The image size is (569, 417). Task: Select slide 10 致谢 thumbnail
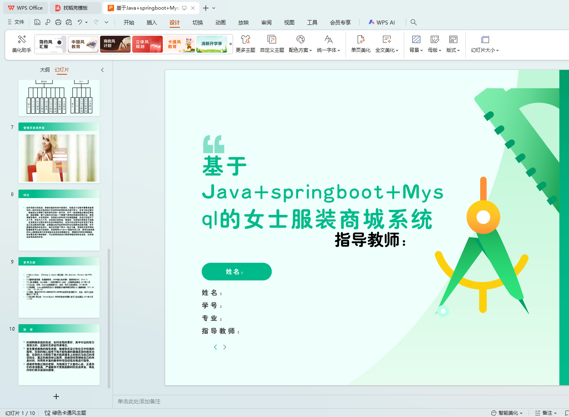tap(59, 355)
